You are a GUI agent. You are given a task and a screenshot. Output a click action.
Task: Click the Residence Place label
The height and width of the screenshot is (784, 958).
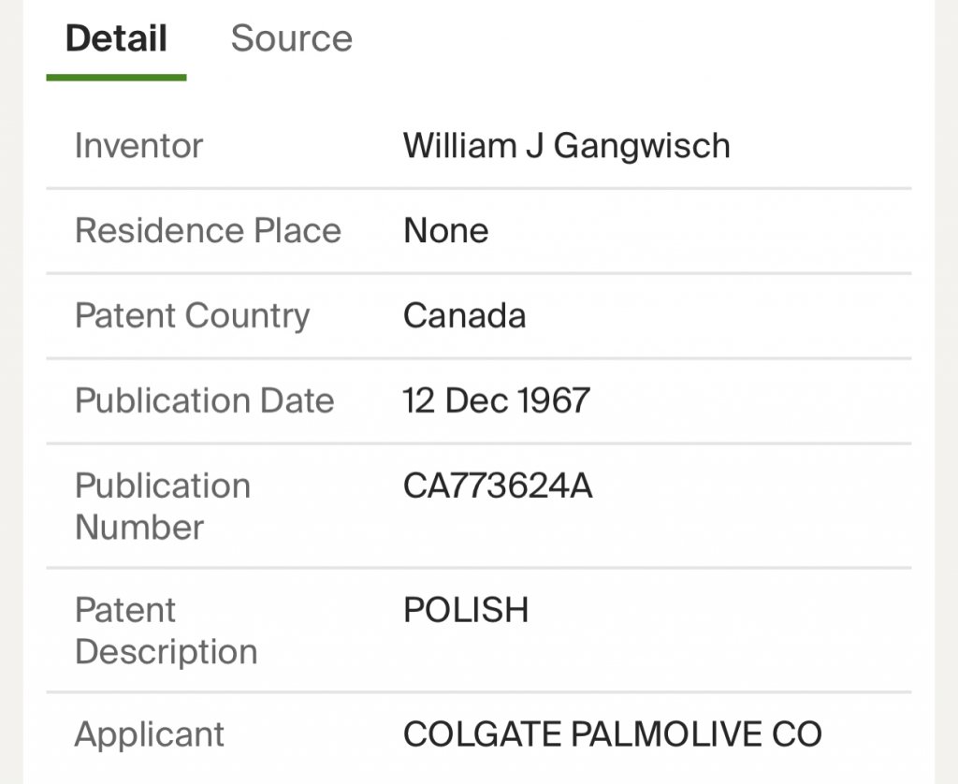(x=208, y=231)
